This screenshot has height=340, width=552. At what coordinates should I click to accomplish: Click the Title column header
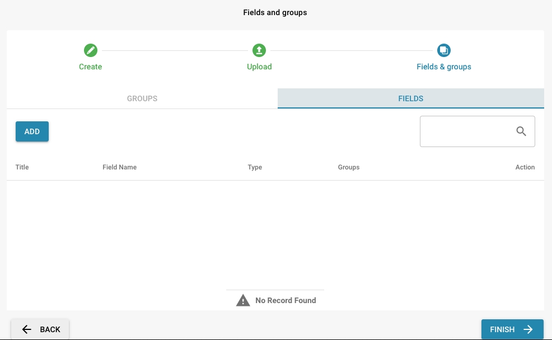point(22,167)
